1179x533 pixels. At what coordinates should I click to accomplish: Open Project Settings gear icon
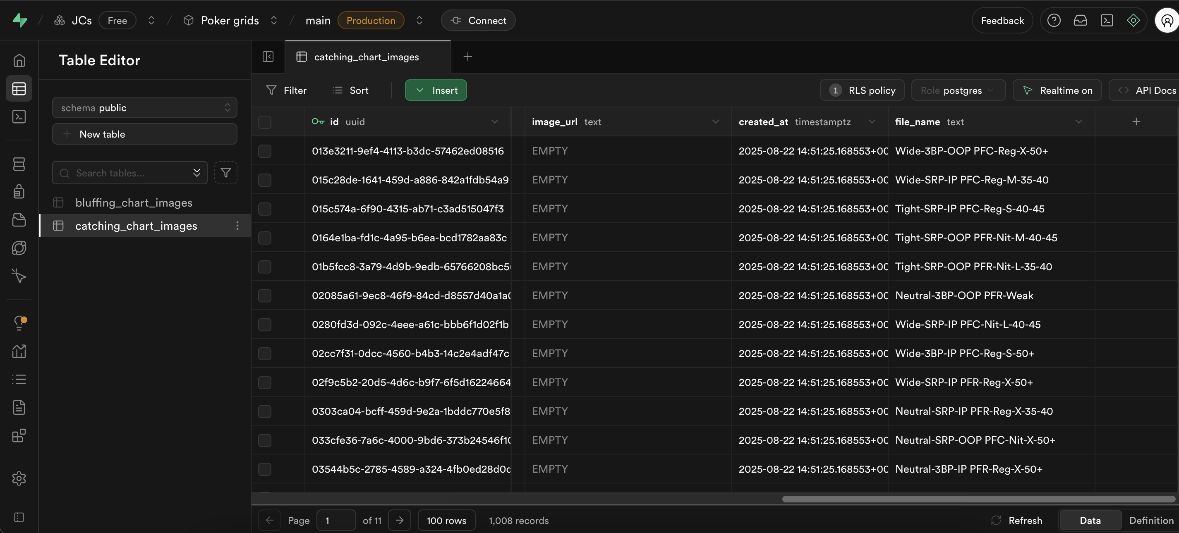coord(19,478)
